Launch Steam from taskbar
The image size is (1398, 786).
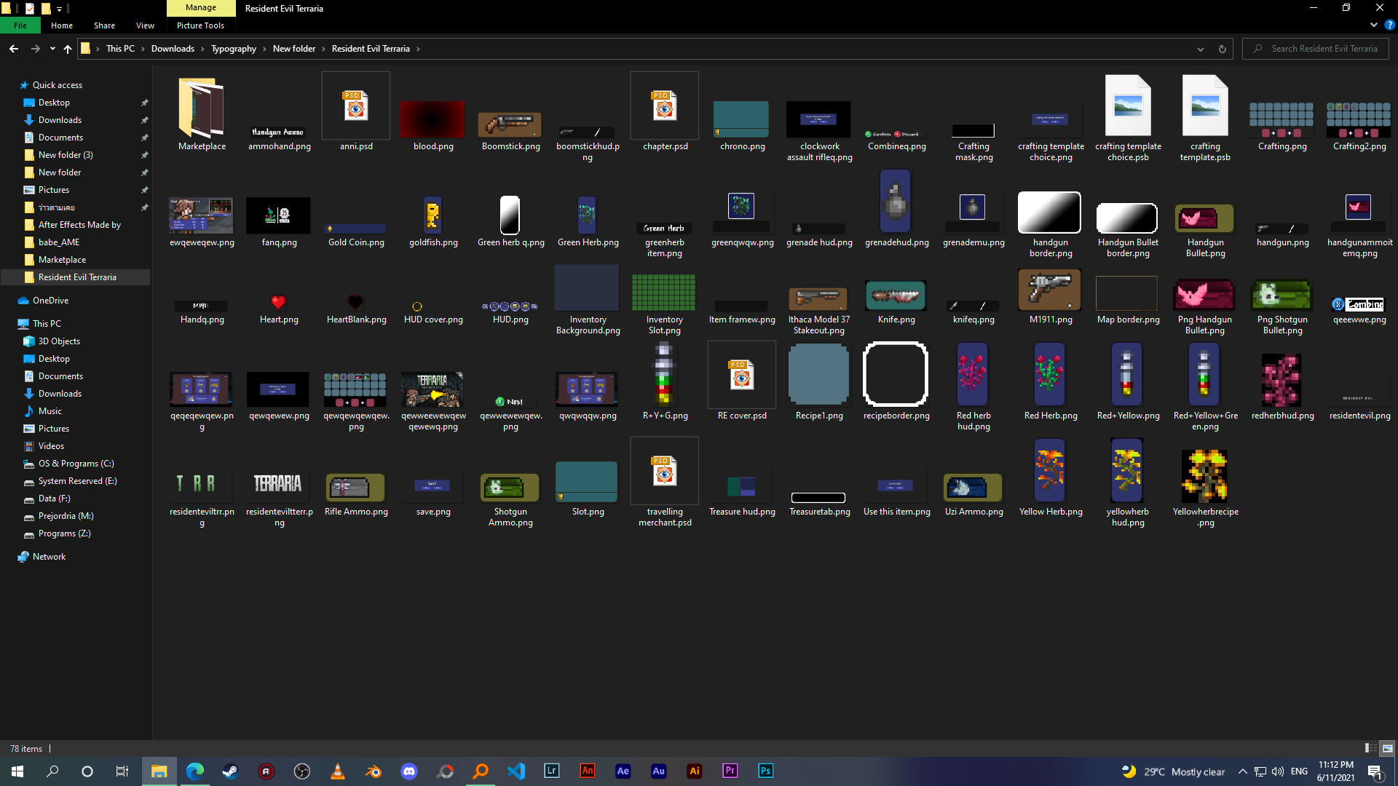point(230,771)
